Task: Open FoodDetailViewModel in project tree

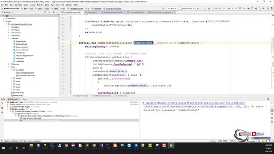Action: [x=27, y=76]
